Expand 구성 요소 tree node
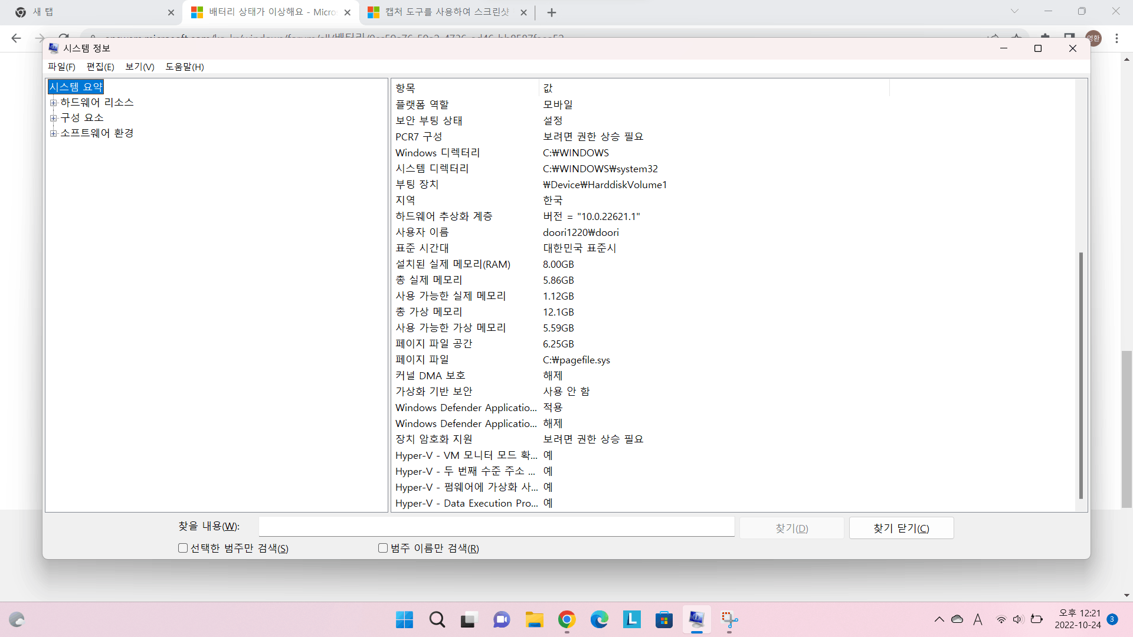The height and width of the screenshot is (637, 1133). [x=54, y=118]
